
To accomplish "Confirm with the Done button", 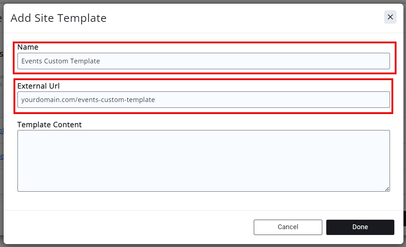I will coord(360,227).
